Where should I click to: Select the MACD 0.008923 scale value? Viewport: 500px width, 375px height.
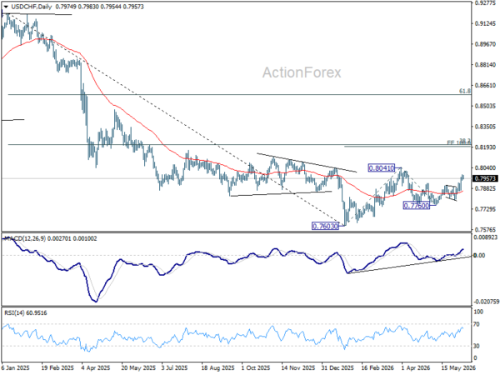point(485,237)
